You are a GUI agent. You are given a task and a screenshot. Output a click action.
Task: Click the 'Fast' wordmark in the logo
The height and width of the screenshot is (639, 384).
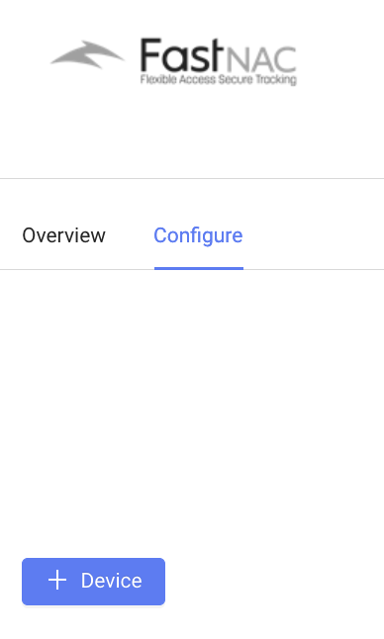(x=182, y=55)
